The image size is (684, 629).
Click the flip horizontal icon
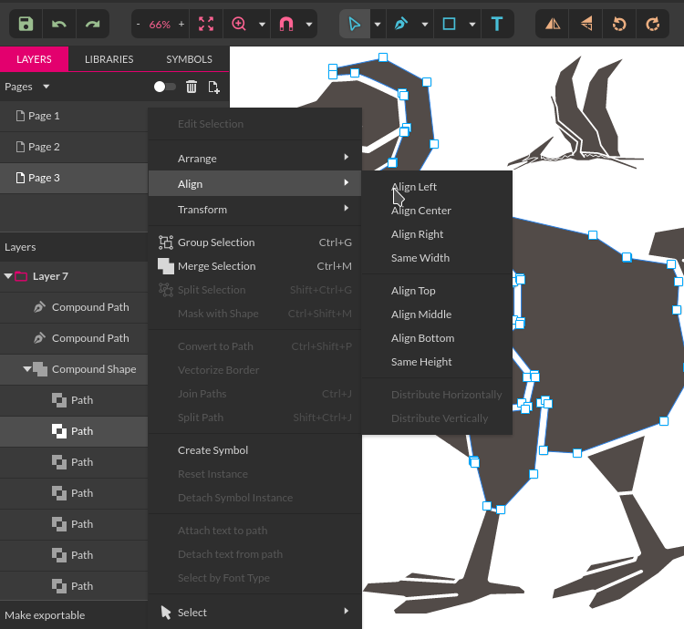coord(553,24)
